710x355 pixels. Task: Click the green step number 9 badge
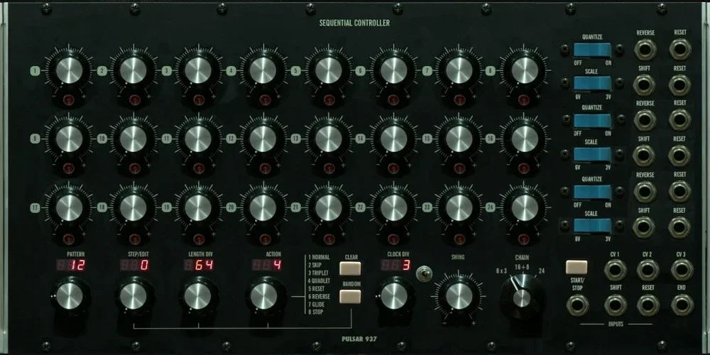[x=35, y=139]
